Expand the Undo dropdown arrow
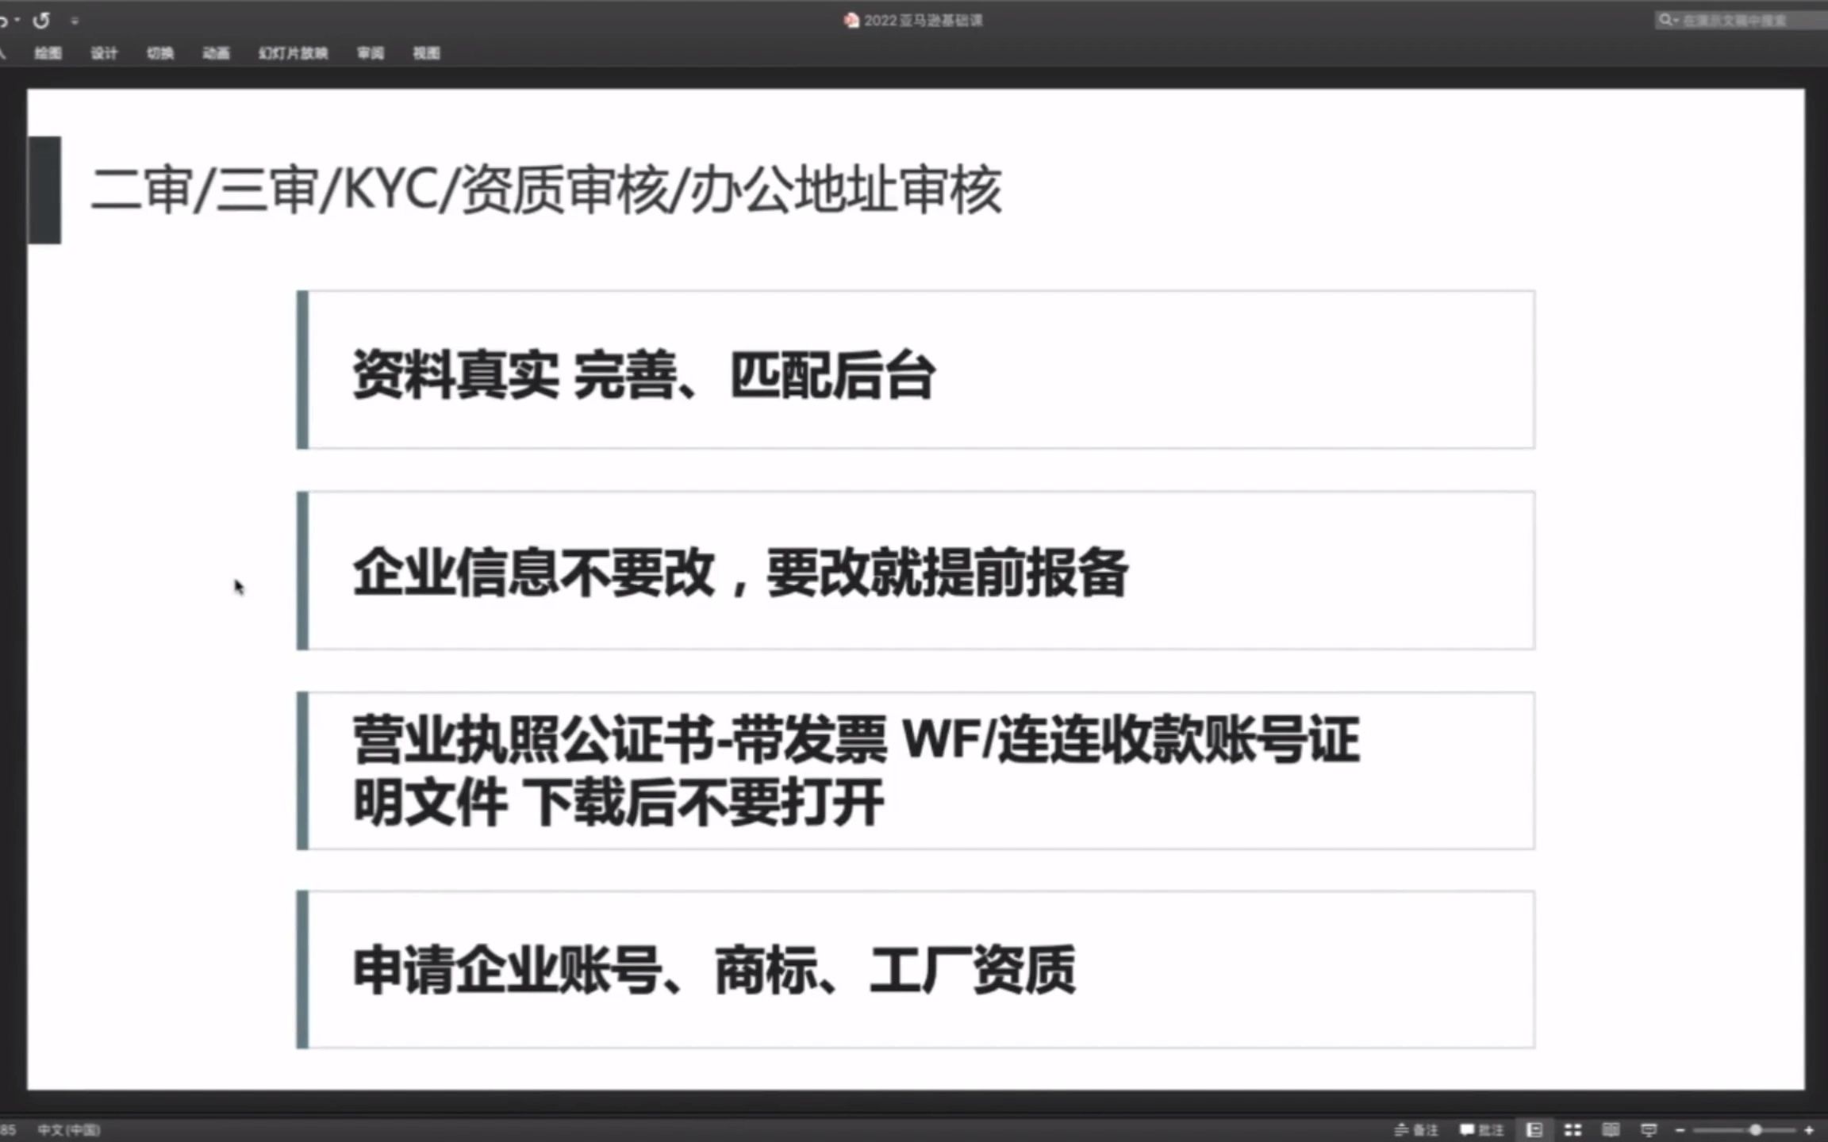This screenshot has width=1828, height=1142. pos(18,20)
